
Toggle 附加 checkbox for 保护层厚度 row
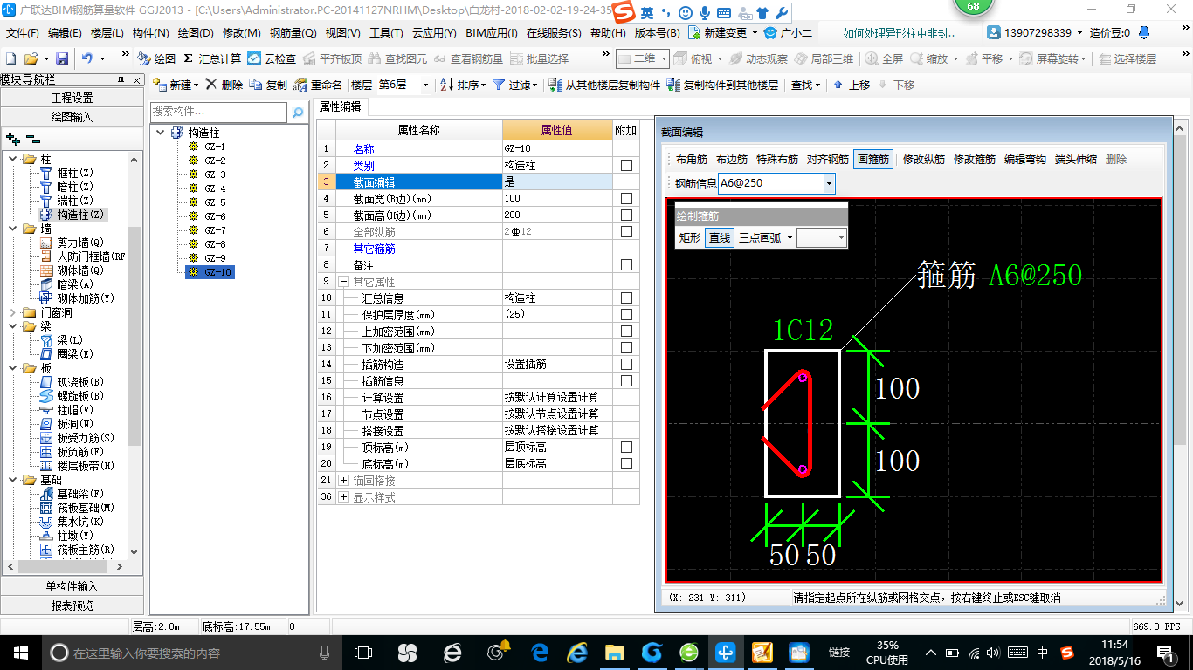[x=626, y=315]
